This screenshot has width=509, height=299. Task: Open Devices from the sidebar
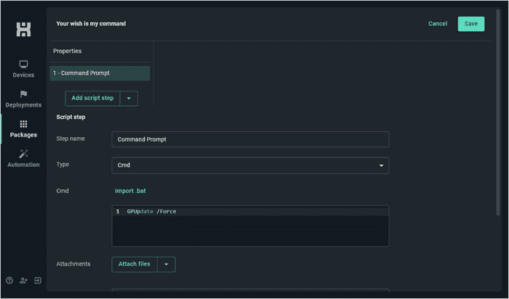23,70
